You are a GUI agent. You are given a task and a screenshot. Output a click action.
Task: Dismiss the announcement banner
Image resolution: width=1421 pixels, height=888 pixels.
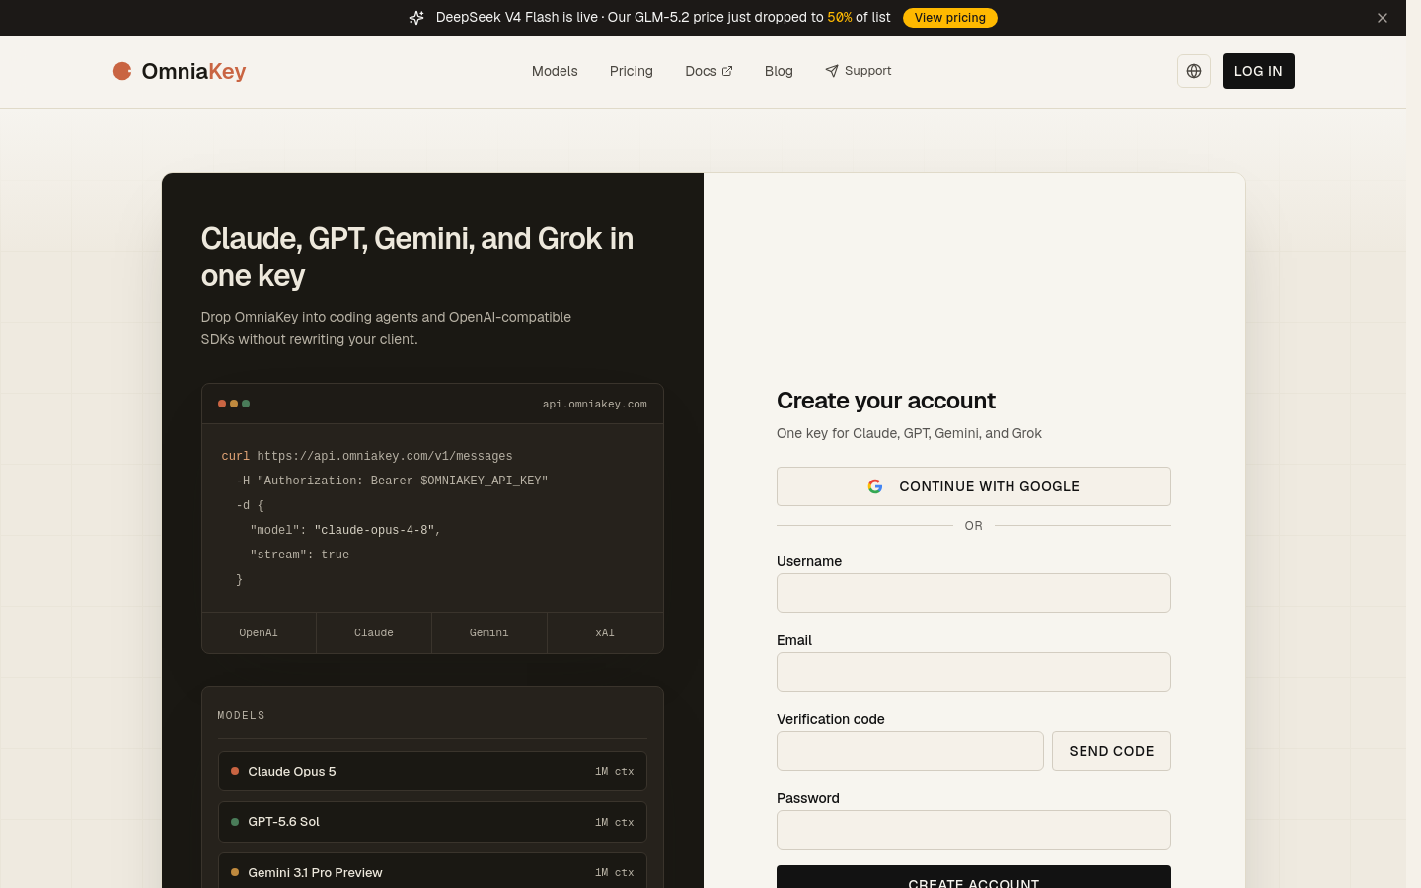(x=1383, y=18)
